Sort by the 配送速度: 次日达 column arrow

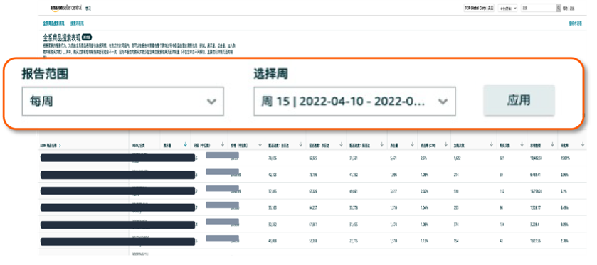point(341,144)
